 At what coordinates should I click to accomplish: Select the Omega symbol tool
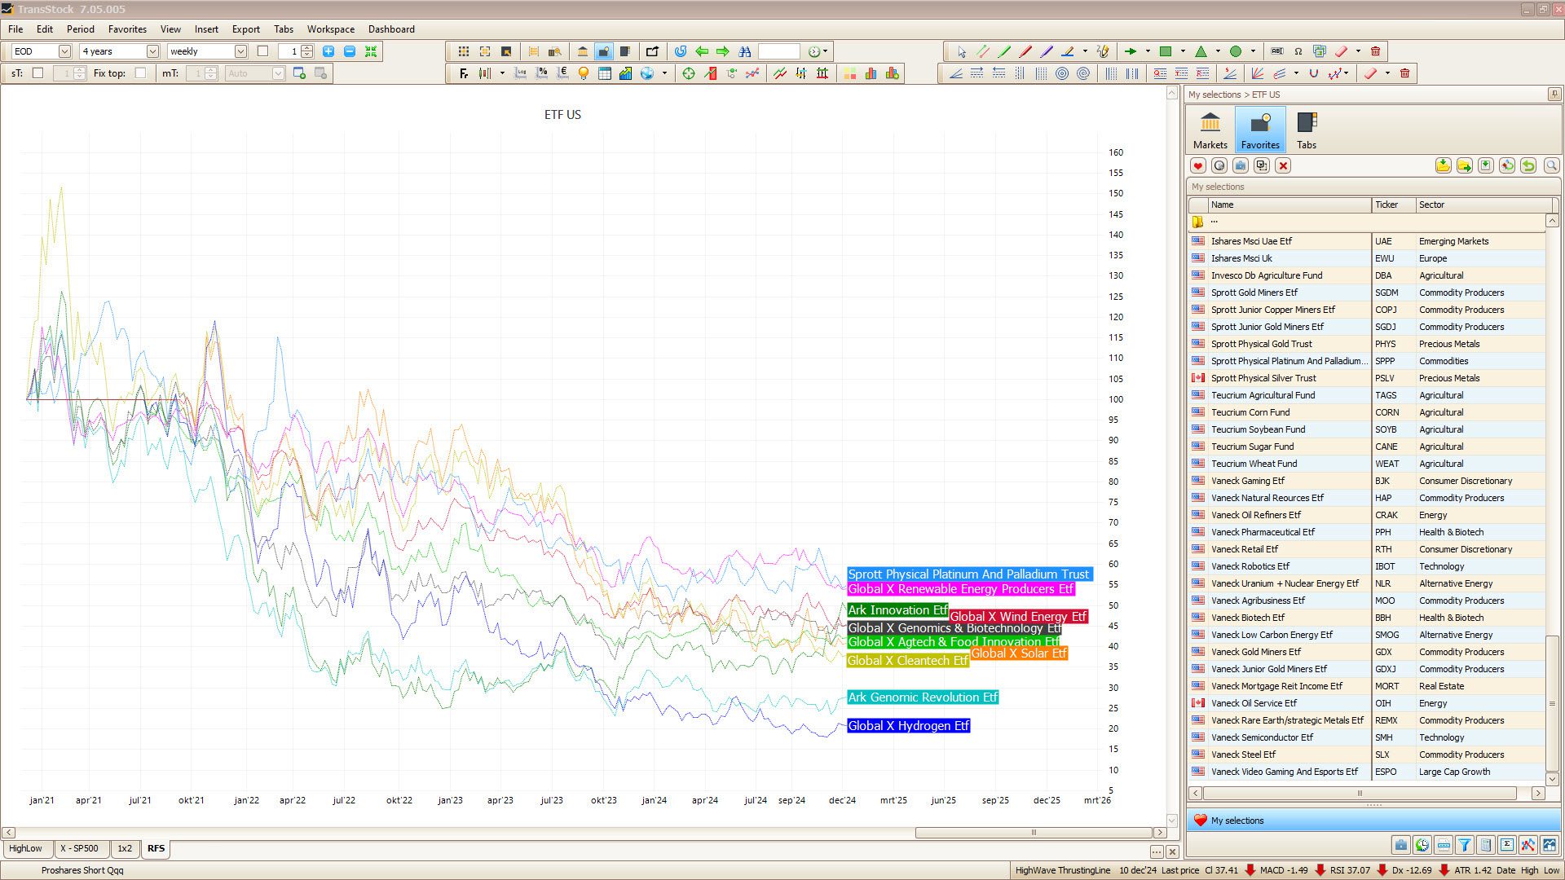pyautogui.click(x=1298, y=51)
